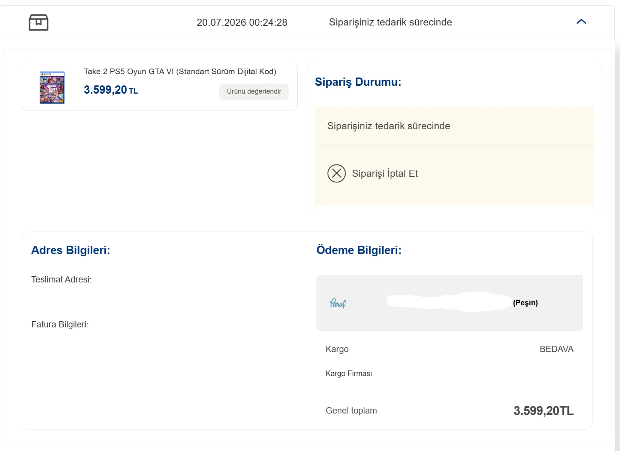Click the BEDAVA shipping cost text

click(556, 349)
